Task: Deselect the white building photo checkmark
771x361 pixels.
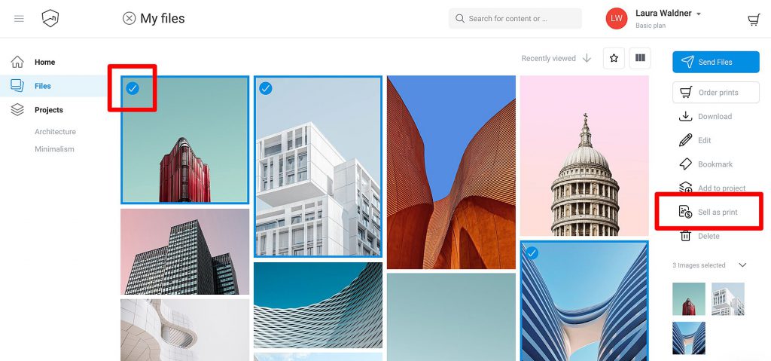Action: (266, 88)
